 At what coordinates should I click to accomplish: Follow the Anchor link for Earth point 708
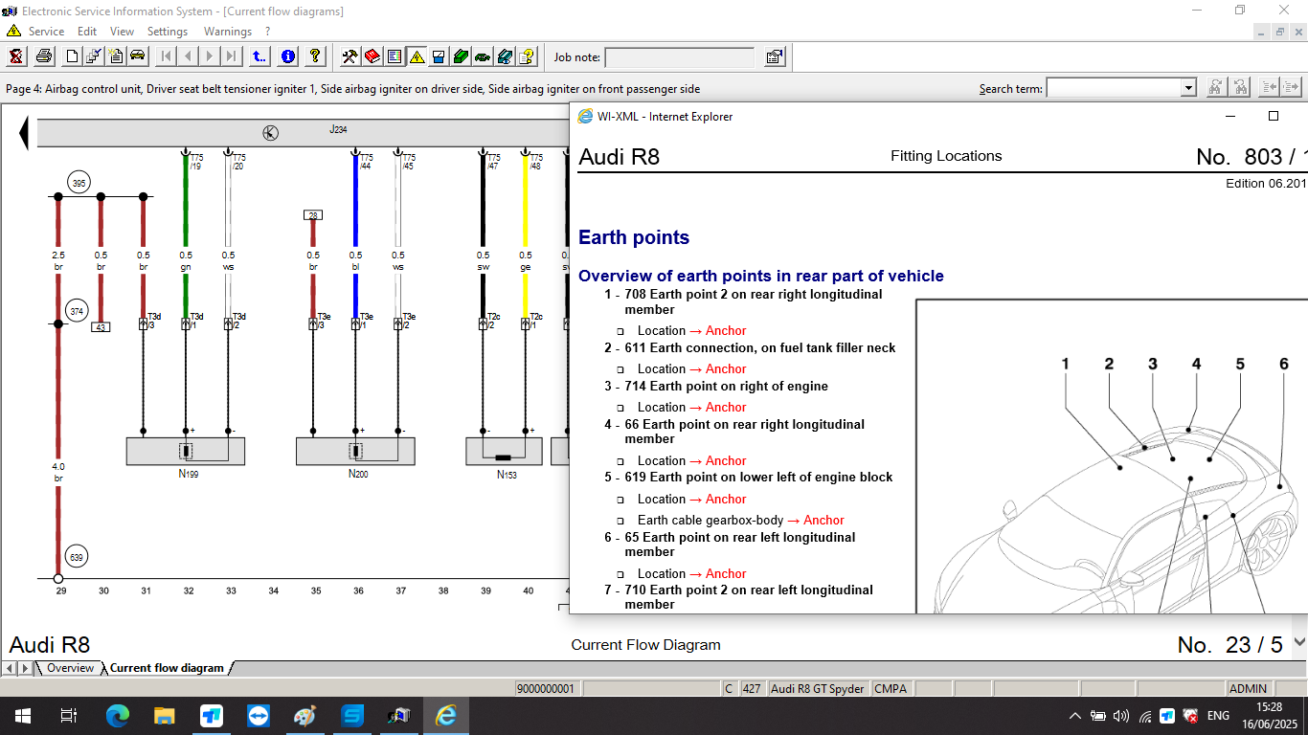(726, 330)
